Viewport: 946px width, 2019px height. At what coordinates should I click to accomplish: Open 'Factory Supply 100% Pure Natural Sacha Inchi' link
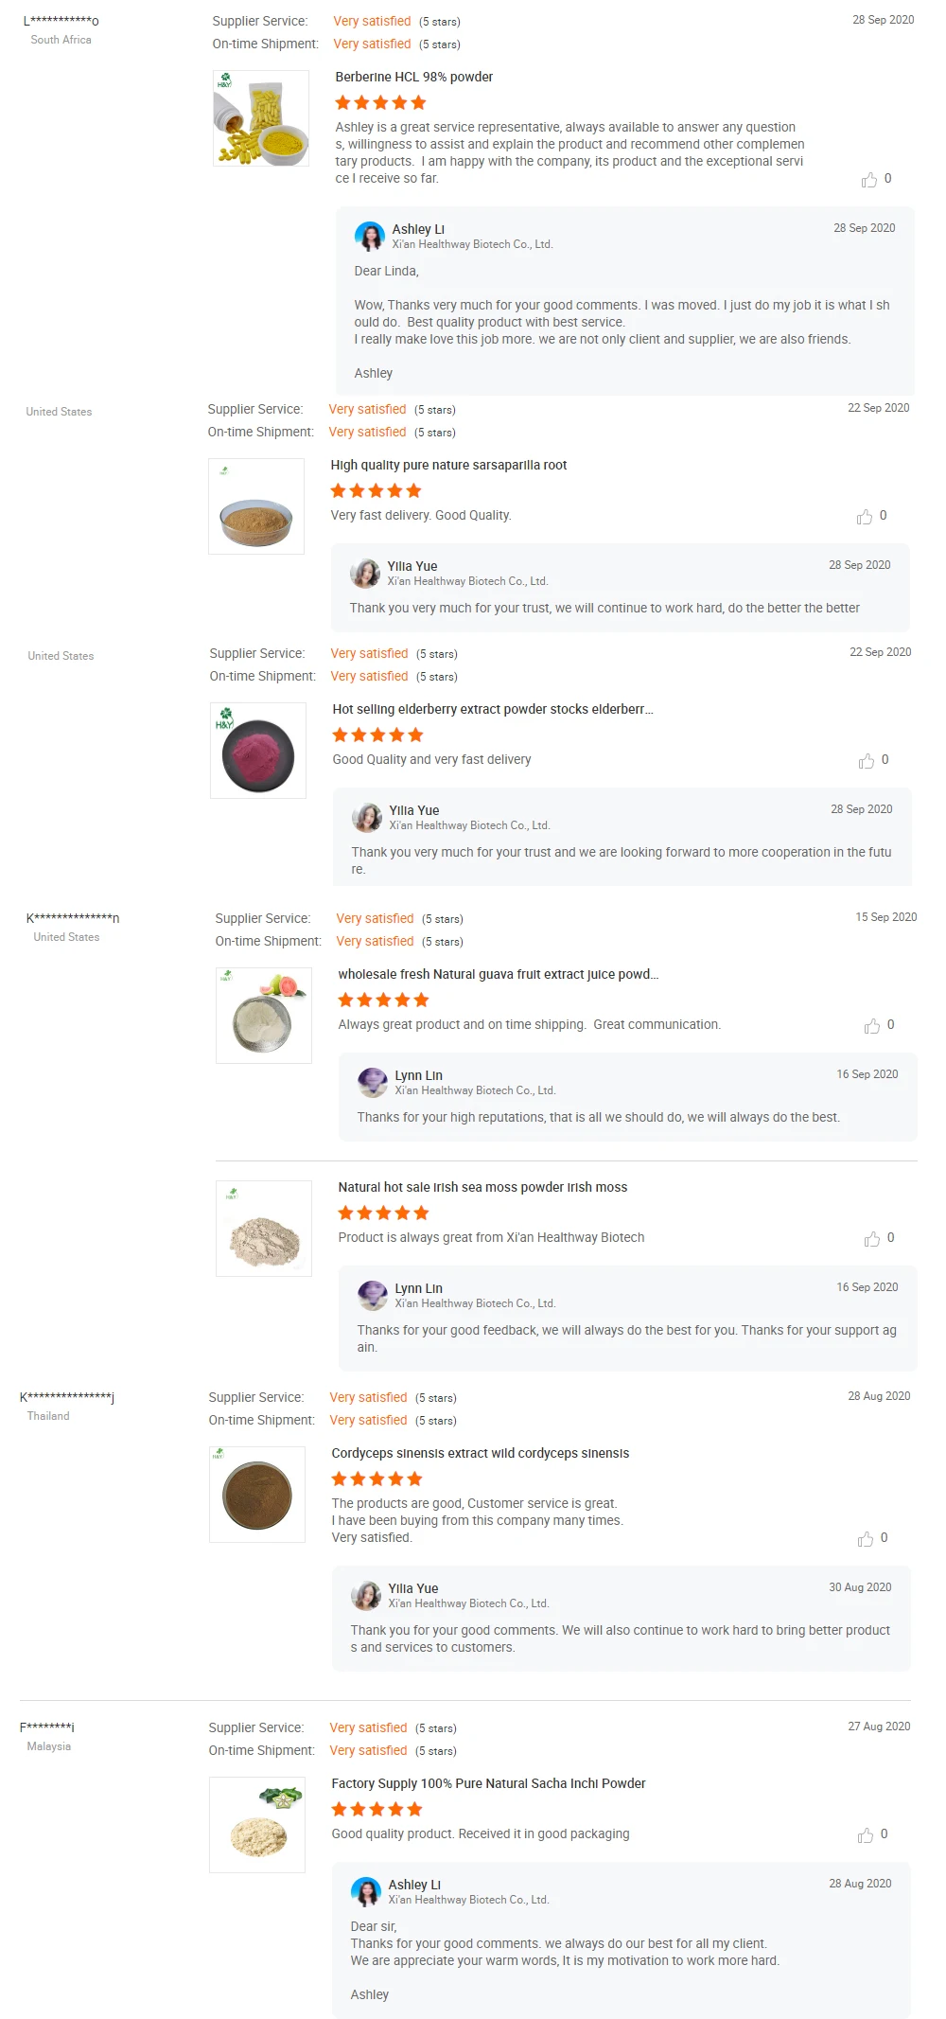pos(488,1783)
